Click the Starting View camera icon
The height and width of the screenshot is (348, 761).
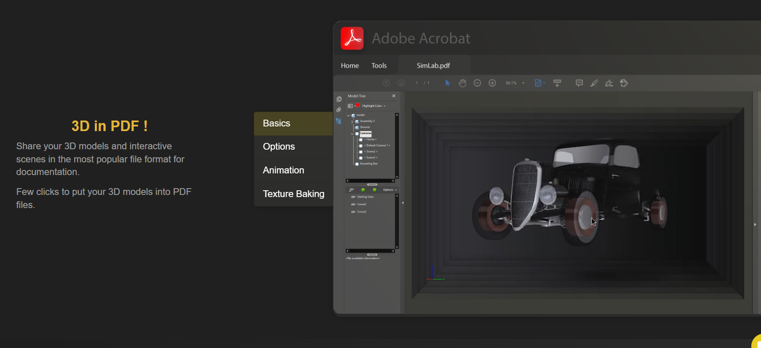(353, 197)
